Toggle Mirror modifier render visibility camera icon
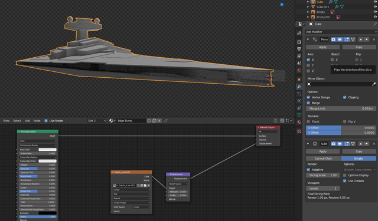 click(333, 39)
